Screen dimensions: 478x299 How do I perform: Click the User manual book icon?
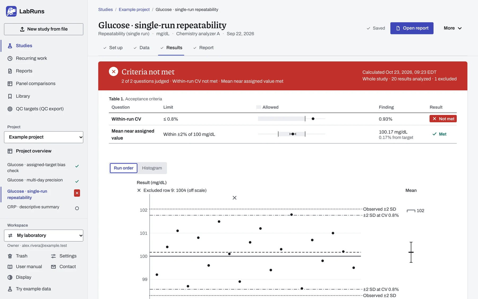[10, 267]
